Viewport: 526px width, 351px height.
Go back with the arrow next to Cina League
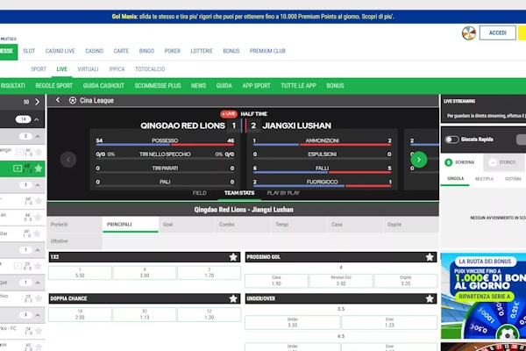tap(58, 100)
